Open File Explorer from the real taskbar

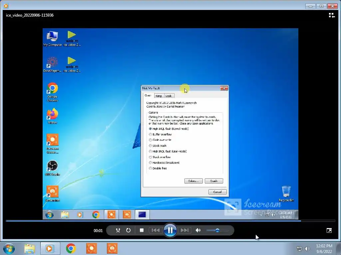tap(30, 248)
